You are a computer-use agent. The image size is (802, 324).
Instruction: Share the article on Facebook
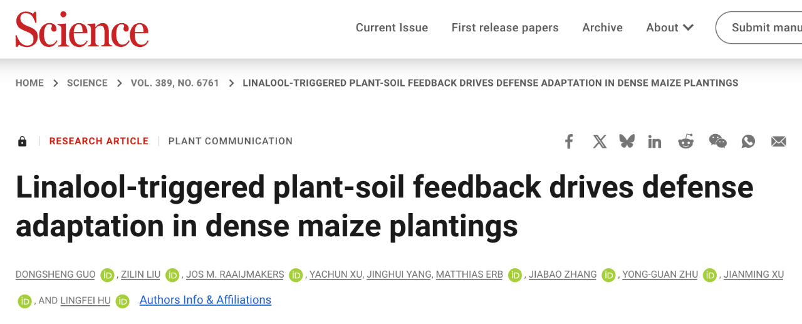tap(569, 142)
